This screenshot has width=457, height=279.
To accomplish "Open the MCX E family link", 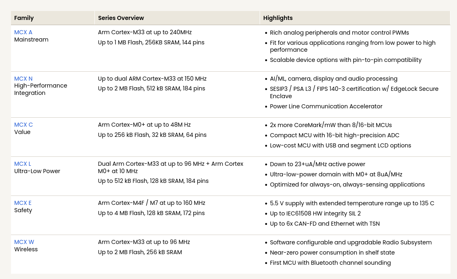I will click(23, 203).
